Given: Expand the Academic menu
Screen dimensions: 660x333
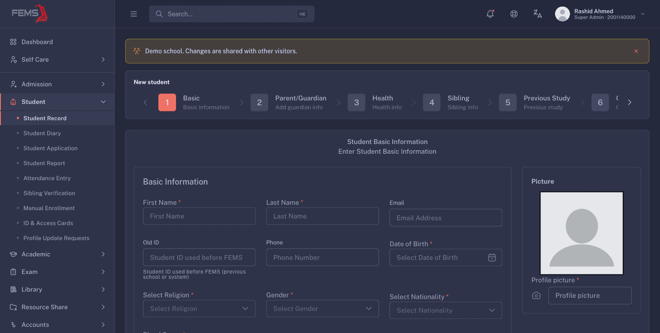Looking at the screenshot, I should pos(57,254).
